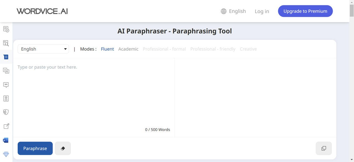Click Upgrade to Premium
This screenshot has width=354, height=162.
[x=305, y=11]
